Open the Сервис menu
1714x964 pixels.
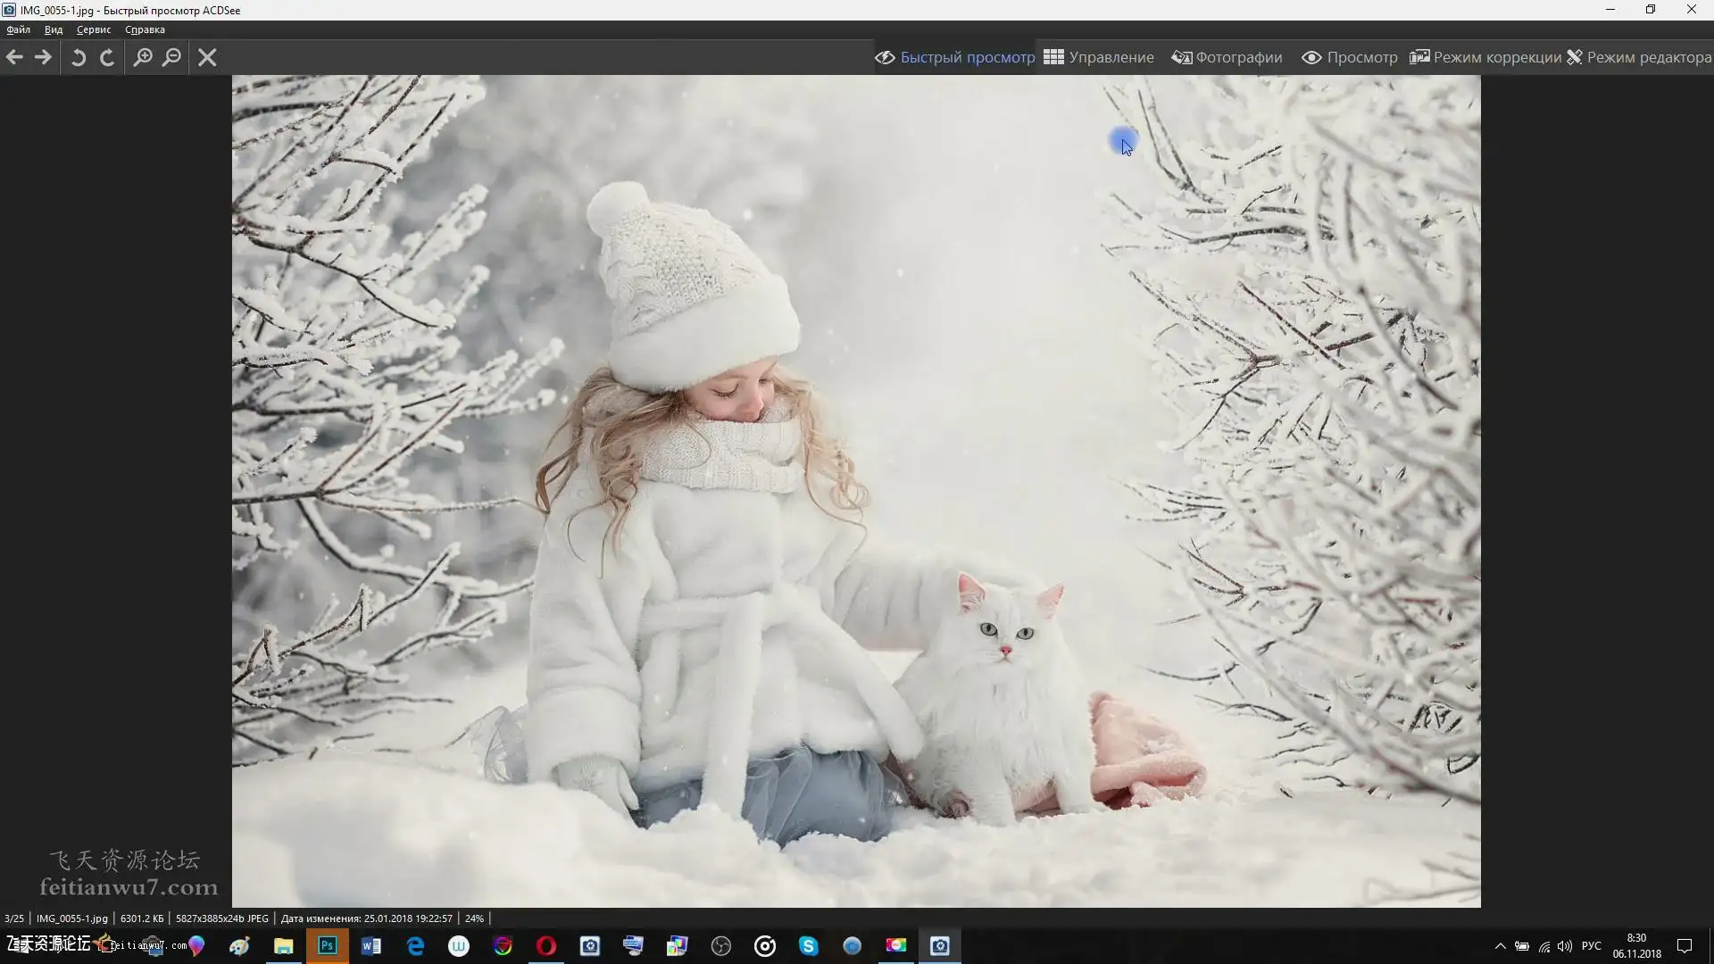(x=94, y=29)
